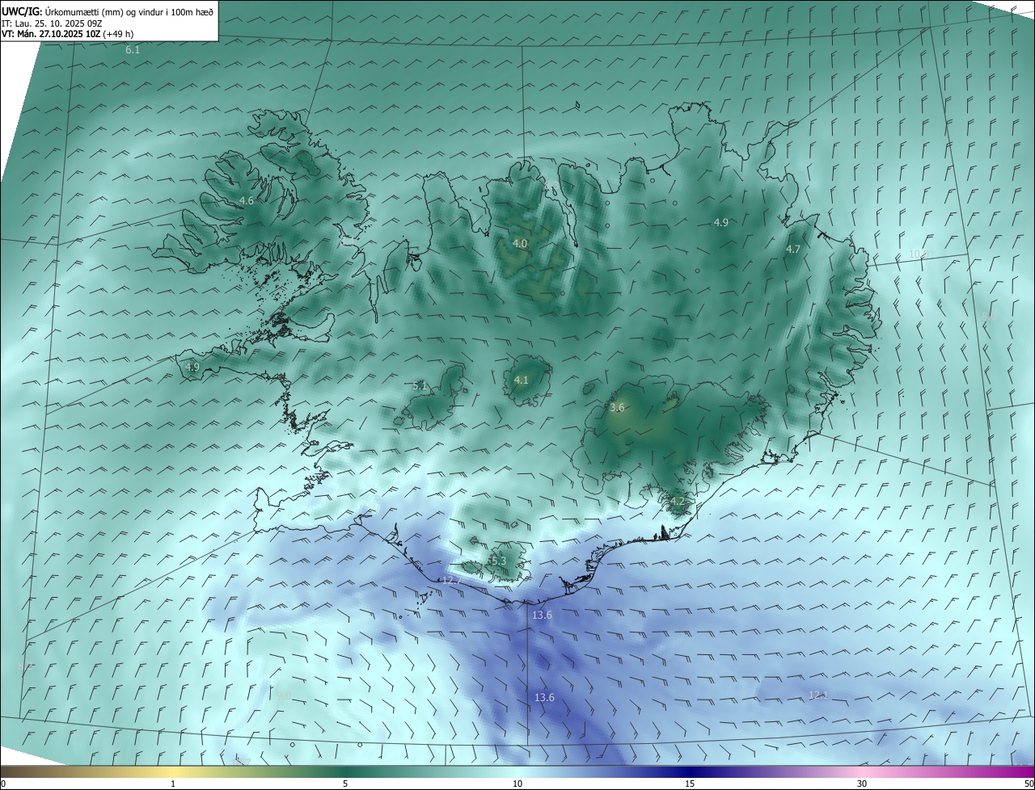Click the 5.3 value label on the map
Image resolution: width=1035 pixels, height=790 pixels.
(498, 561)
